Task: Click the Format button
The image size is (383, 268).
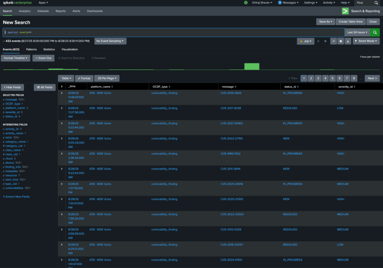Action: [84, 78]
